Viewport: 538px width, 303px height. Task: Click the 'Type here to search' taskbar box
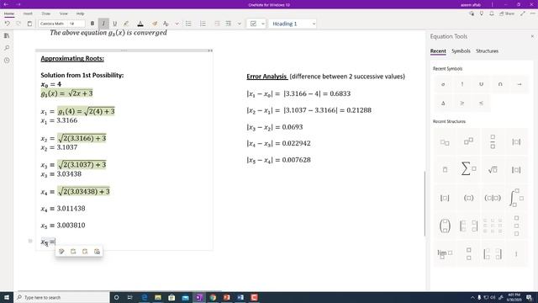pos(61,297)
